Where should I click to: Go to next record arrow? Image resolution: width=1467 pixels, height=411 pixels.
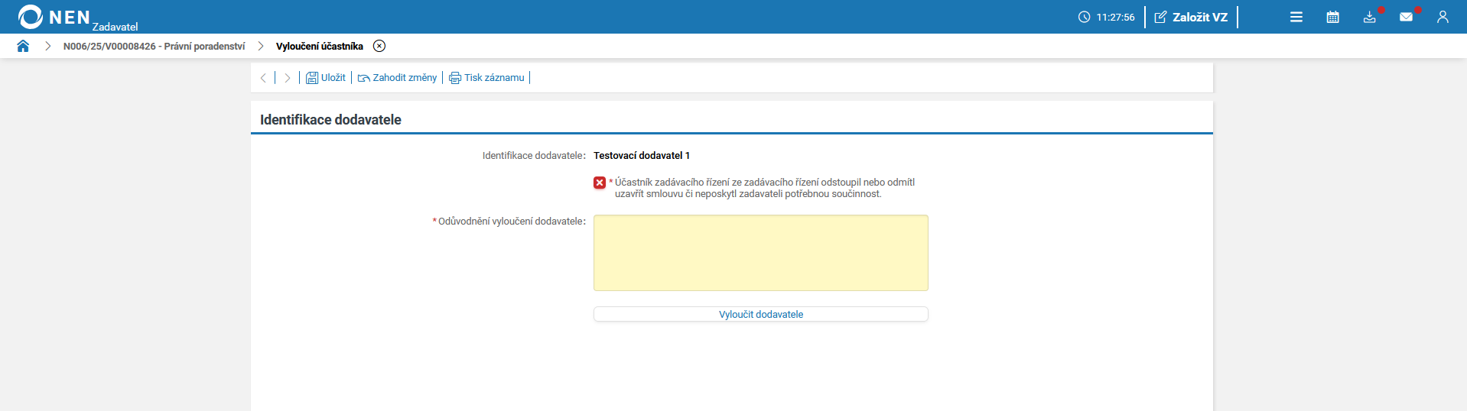click(288, 78)
